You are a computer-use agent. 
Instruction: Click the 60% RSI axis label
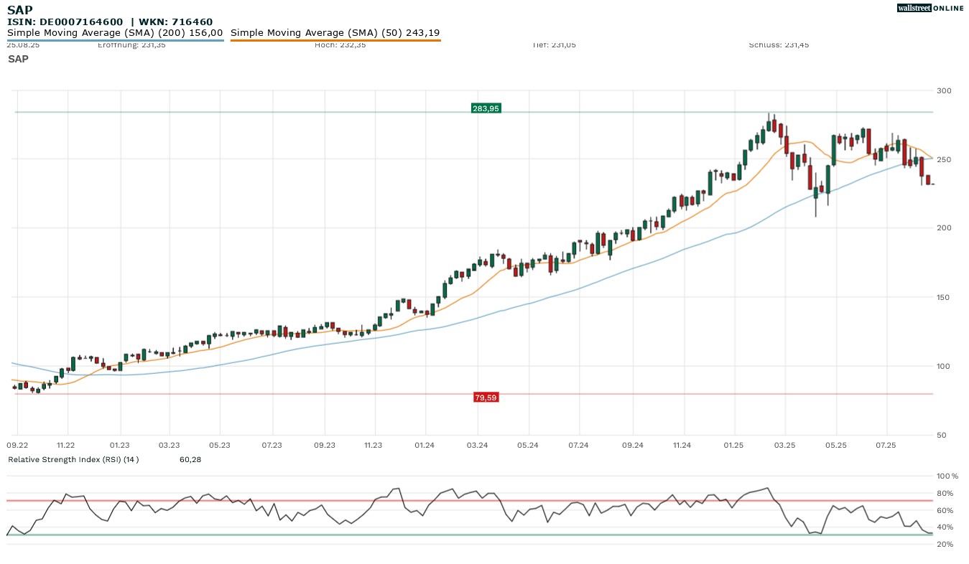point(947,510)
